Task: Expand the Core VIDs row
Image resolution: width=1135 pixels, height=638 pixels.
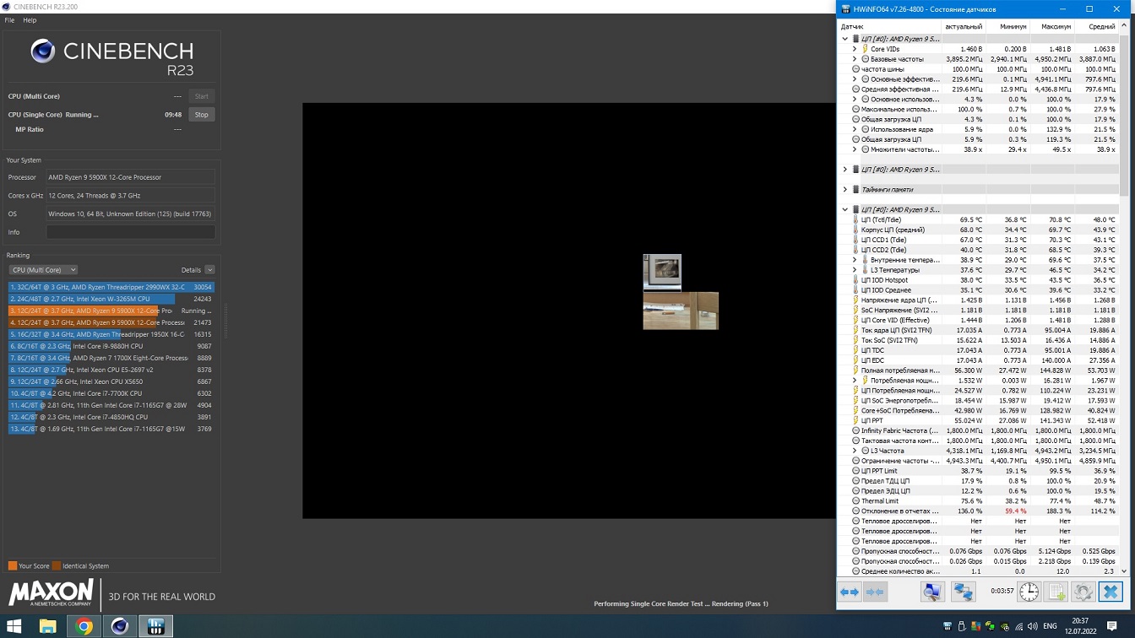Action: [x=854, y=49]
